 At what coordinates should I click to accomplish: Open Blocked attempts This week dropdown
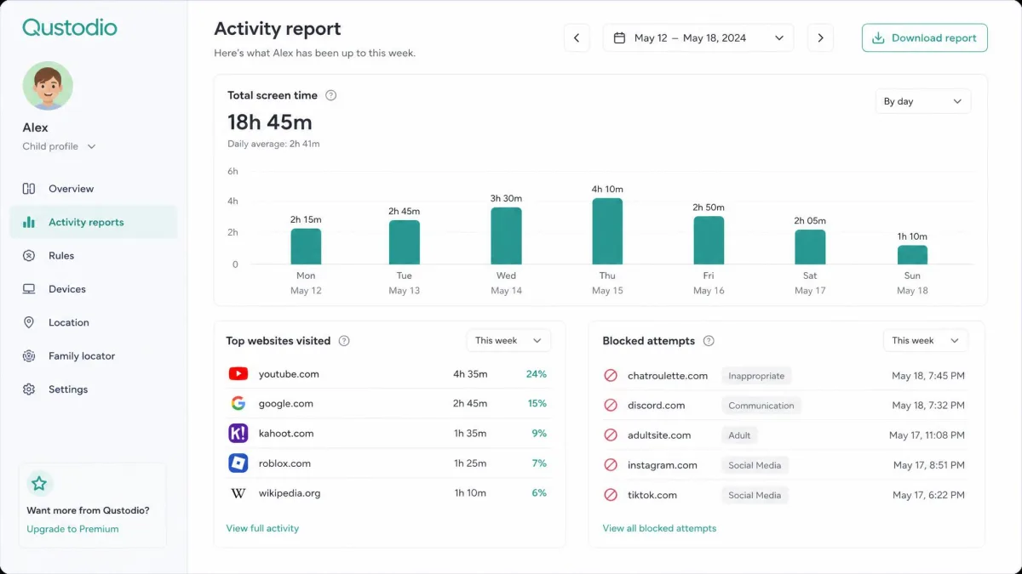click(925, 340)
